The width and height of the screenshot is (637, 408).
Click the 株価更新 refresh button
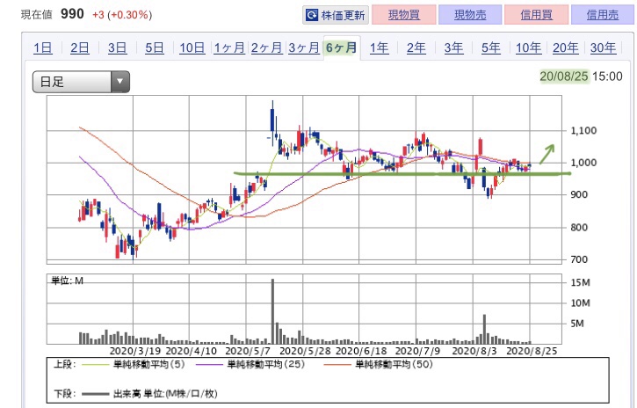click(x=336, y=15)
